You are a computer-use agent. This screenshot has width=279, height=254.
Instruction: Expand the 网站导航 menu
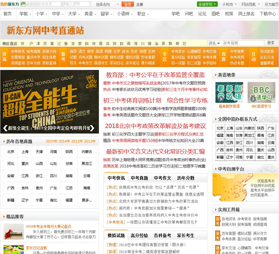pyautogui.click(x=251, y=4)
